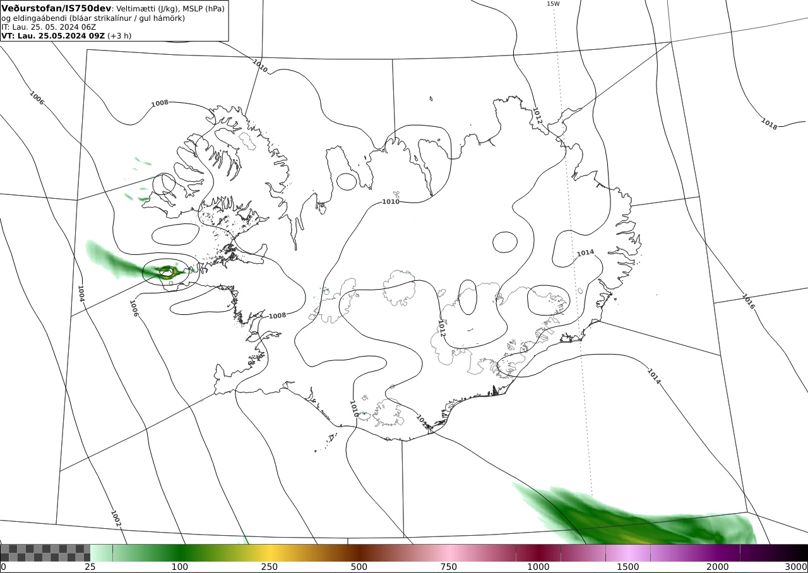Click the 1002 isobar label
Viewport: 808px width, 573px height.
tap(116, 519)
